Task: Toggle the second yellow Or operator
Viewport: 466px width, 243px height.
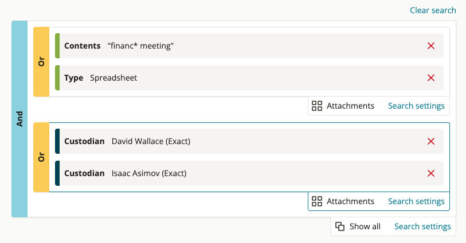Action: point(41,157)
